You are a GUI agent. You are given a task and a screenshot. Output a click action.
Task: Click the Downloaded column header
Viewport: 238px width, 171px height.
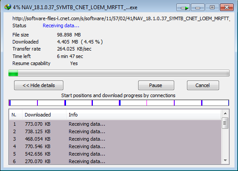44,115
